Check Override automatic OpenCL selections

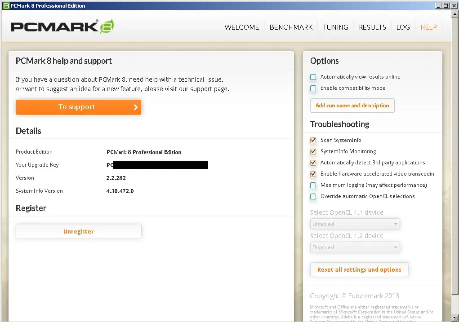click(313, 197)
